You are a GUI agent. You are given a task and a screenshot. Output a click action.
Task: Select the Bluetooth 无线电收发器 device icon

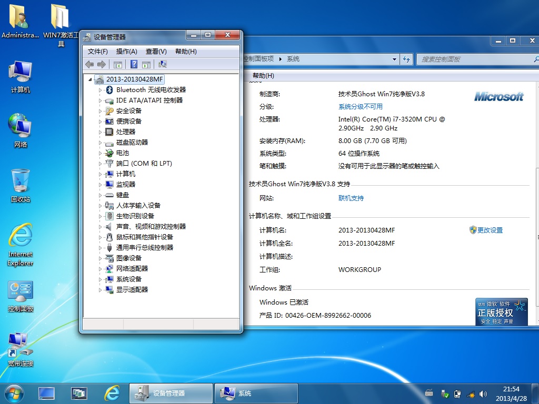[109, 89]
